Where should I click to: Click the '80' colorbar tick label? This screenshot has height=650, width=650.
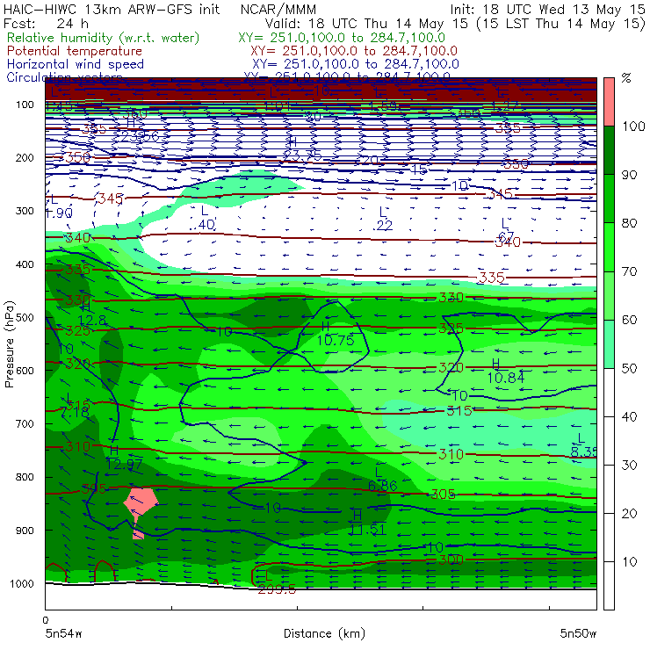coord(630,223)
